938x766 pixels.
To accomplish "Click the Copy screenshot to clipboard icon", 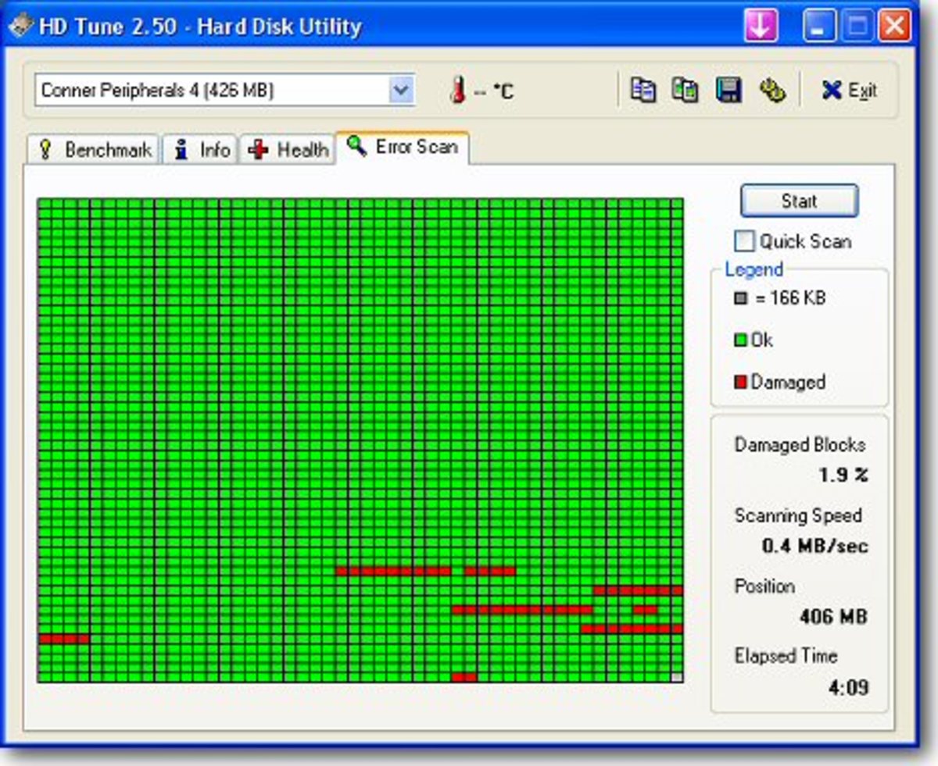I will click(686, 91).
